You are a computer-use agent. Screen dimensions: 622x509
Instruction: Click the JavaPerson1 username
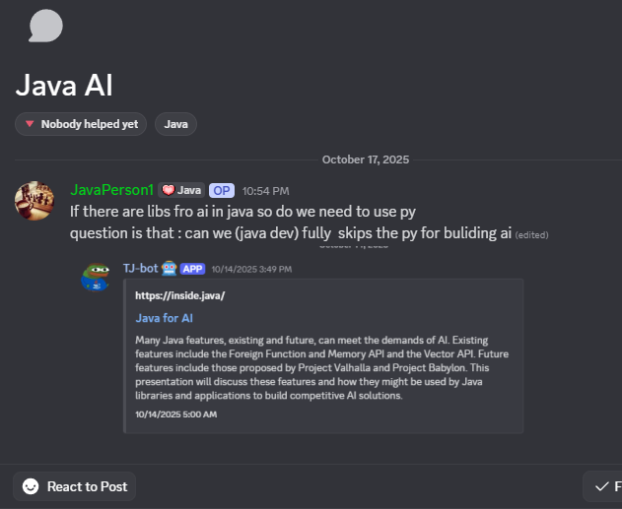[111, 190]
